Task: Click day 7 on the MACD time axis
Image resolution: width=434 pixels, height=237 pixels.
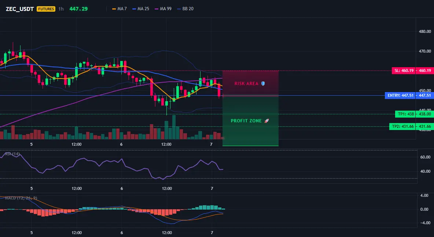Action: coord(212,233)
